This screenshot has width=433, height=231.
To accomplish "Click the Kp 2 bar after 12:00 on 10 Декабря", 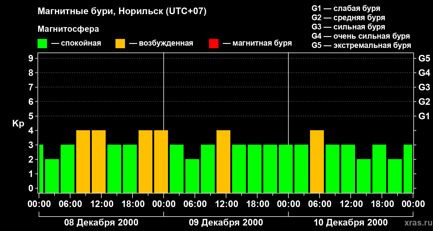I will tap(364, 176).
